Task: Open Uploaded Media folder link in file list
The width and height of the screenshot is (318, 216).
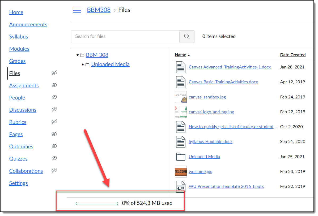Action: [x=204, y=157]
